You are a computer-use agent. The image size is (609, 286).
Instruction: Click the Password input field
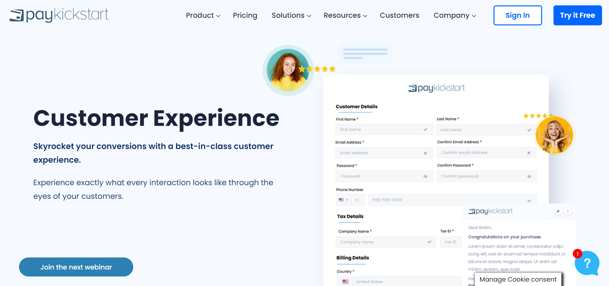click(x=384, y=176)
